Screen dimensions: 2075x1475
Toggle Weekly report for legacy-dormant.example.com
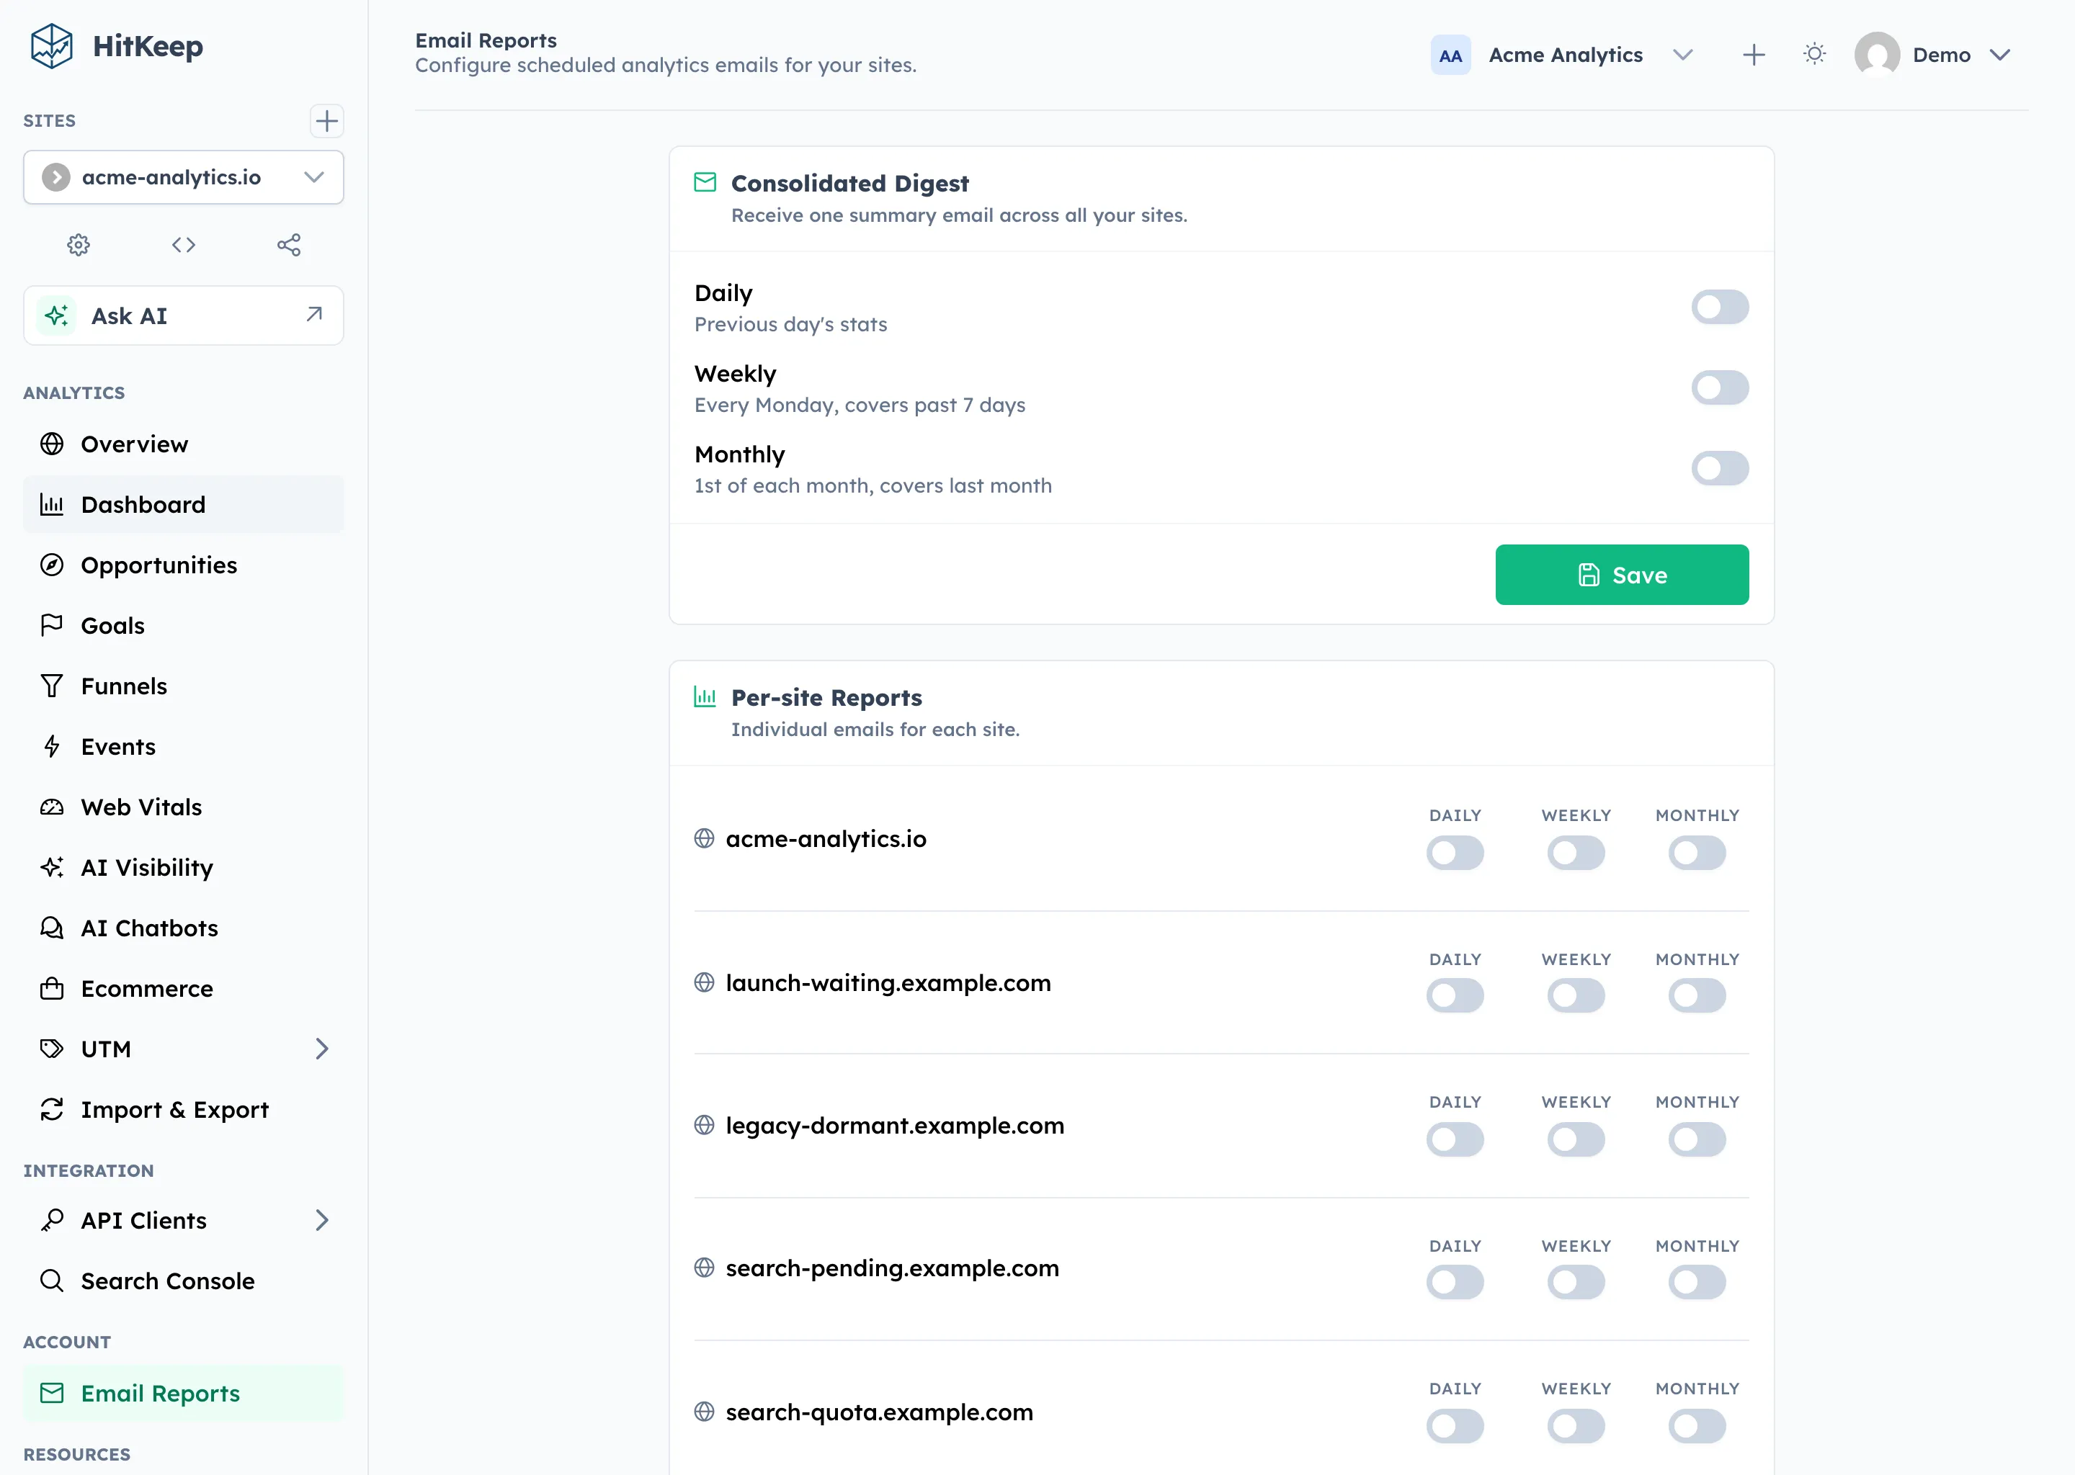tap(1575, 1139)
